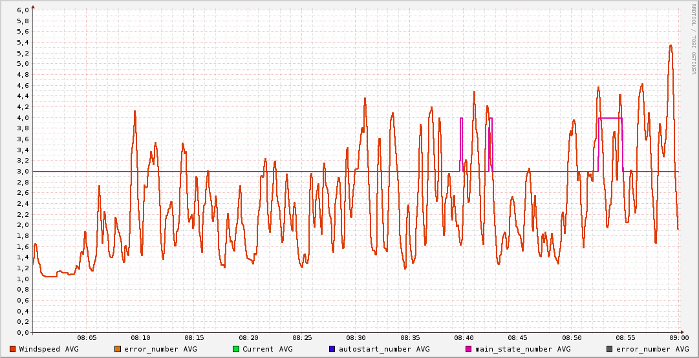Click the blue autostart_number legend swatch
Viewport: 699px width, 358px height.
point(332,349)
